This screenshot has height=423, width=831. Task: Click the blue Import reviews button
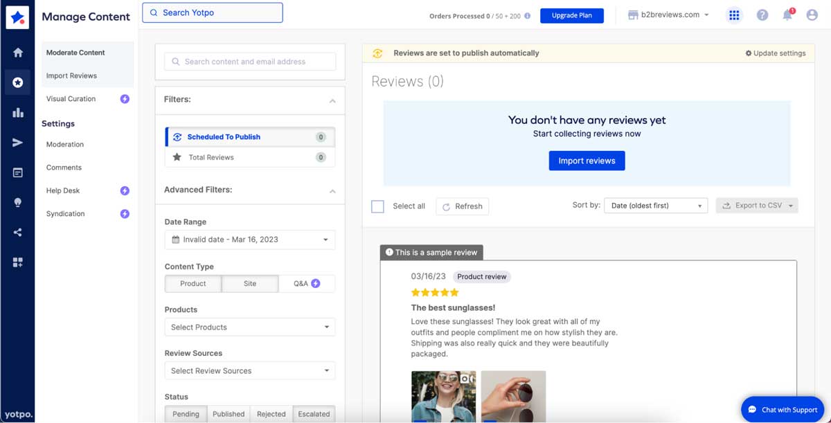pos(587,160)
